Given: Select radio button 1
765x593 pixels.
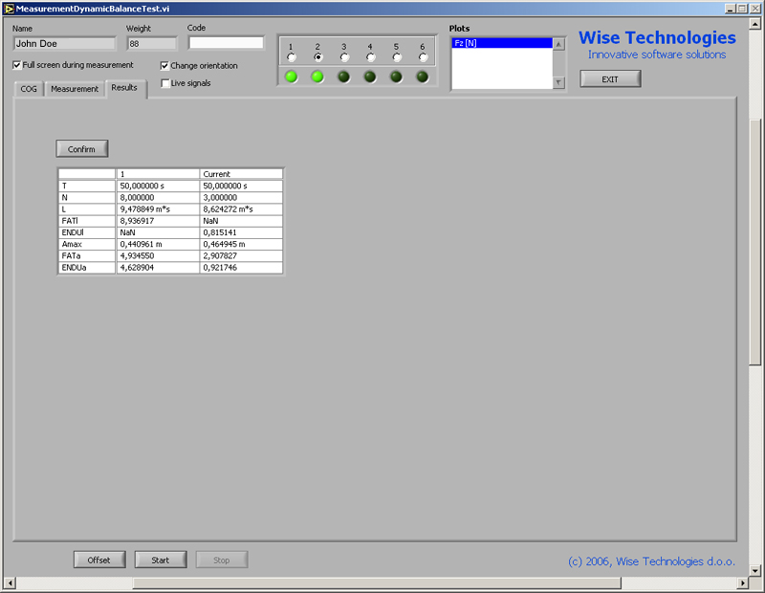Looking at the screenshot, I should click(x=292, y=57).
